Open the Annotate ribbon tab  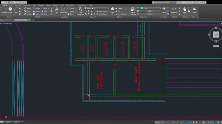(x=18, y=5)
